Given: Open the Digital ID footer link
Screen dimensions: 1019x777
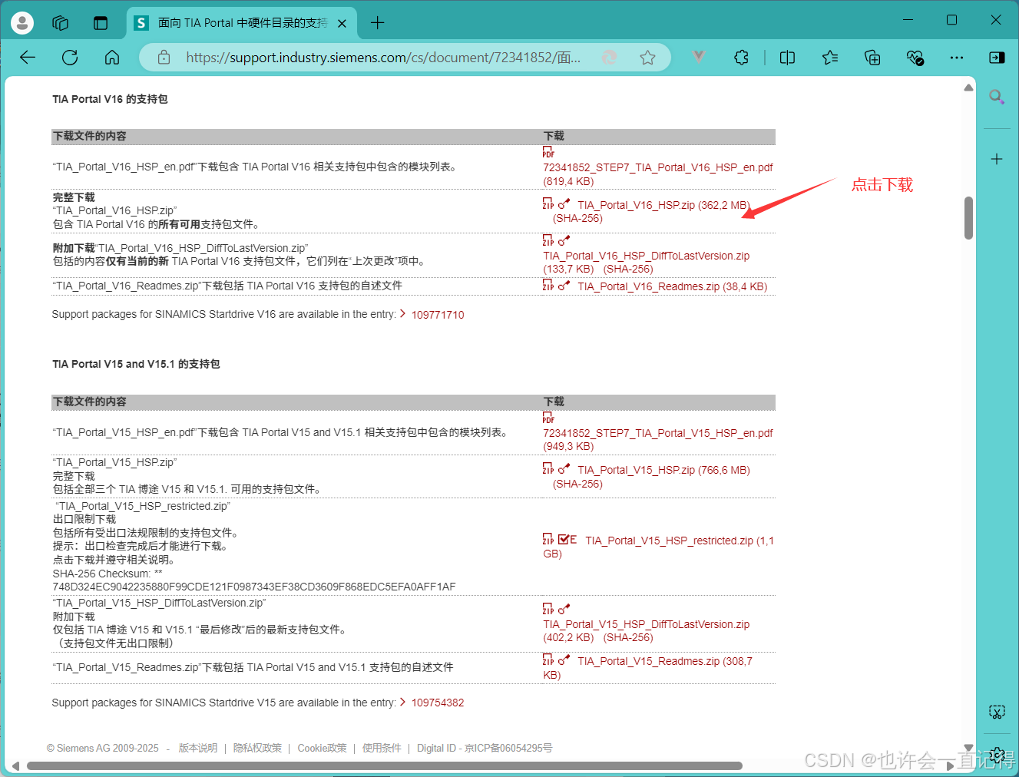Looking at the screenshot, I should [x=485, y=748].
